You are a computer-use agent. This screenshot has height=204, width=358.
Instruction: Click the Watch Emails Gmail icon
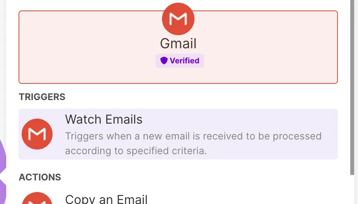[x=37, y=134]
